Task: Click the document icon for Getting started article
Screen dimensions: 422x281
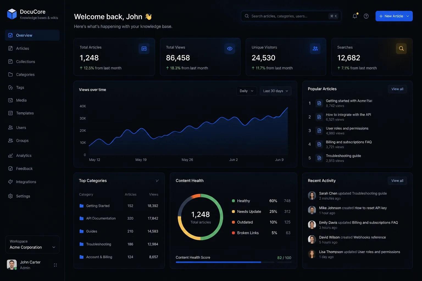Action: (319, 103)
